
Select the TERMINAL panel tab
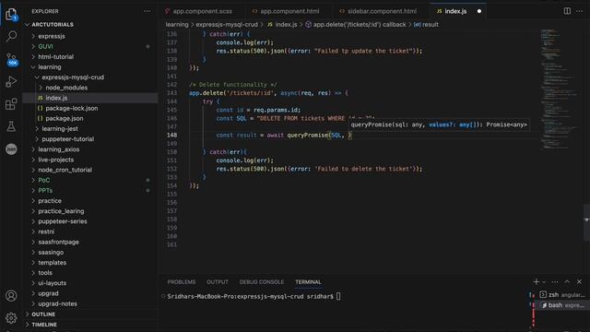click(308, 282)
